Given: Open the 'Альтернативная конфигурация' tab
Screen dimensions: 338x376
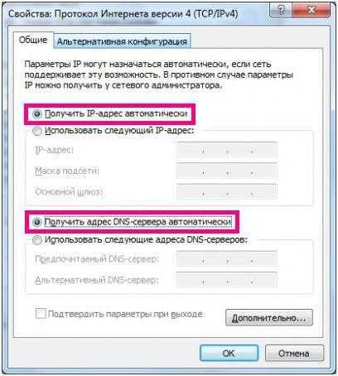Looking at the screenshot, I should 122,41.
